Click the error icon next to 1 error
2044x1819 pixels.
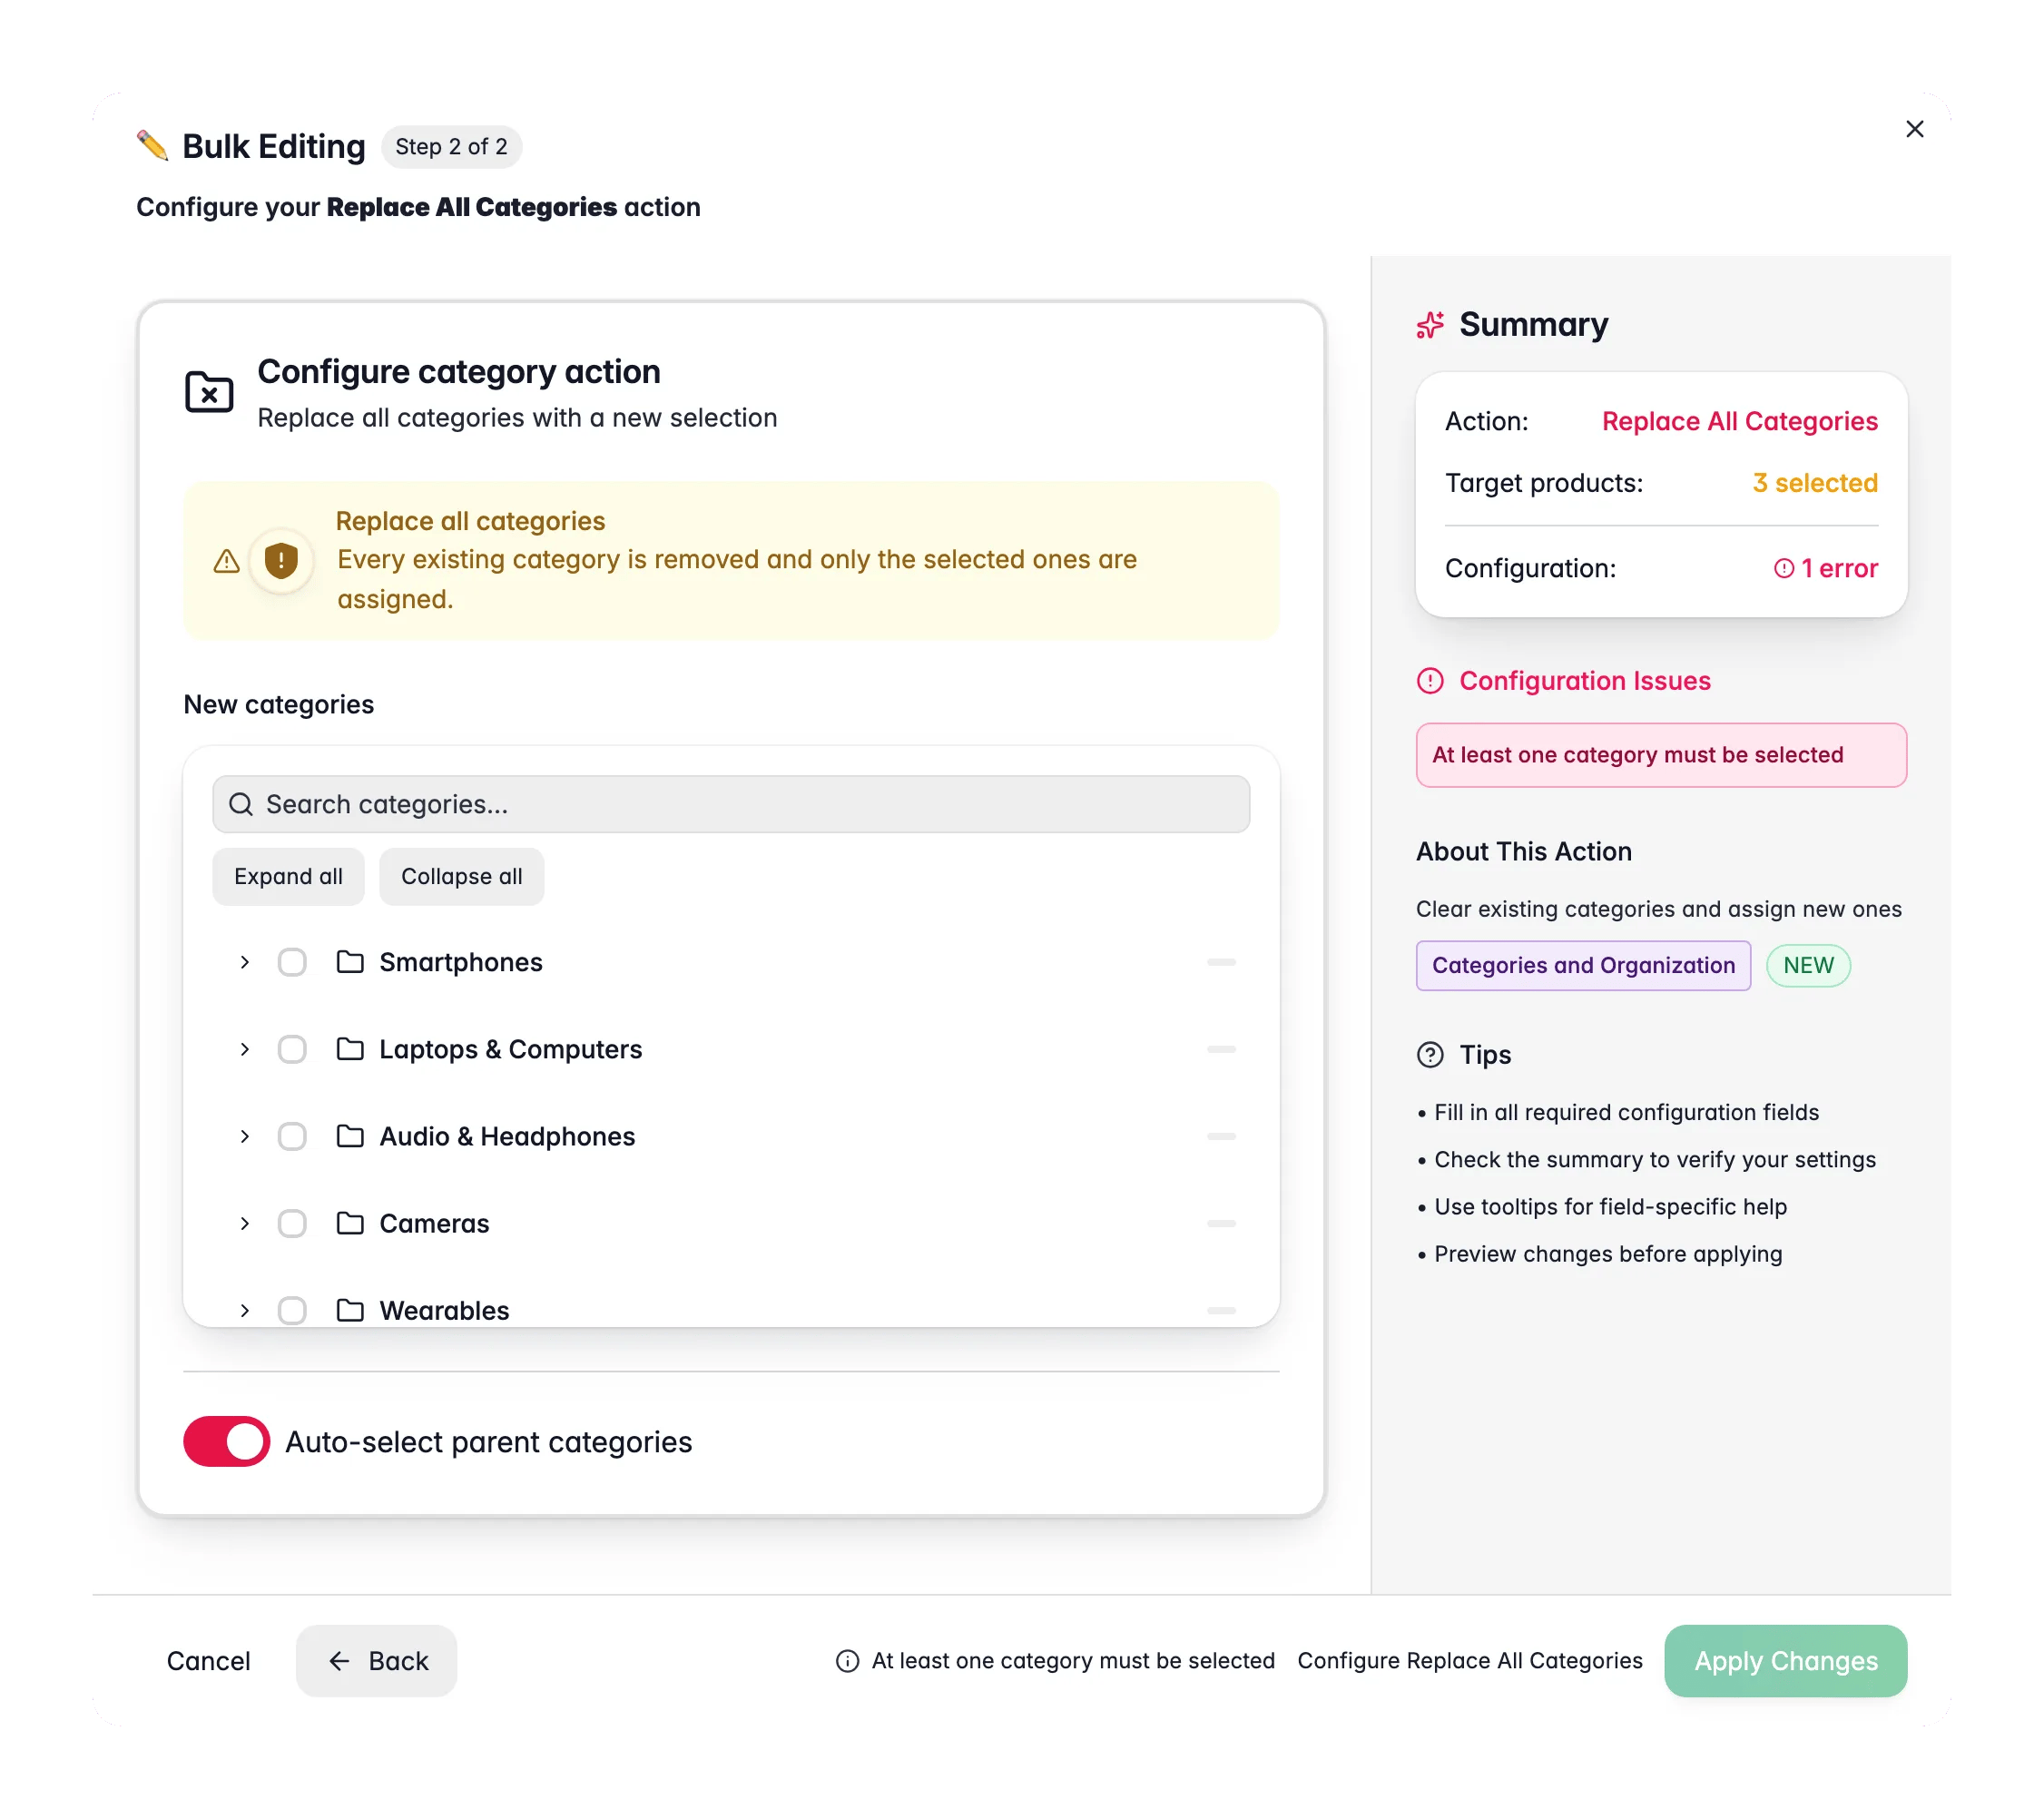click(x=1784, y=569)
